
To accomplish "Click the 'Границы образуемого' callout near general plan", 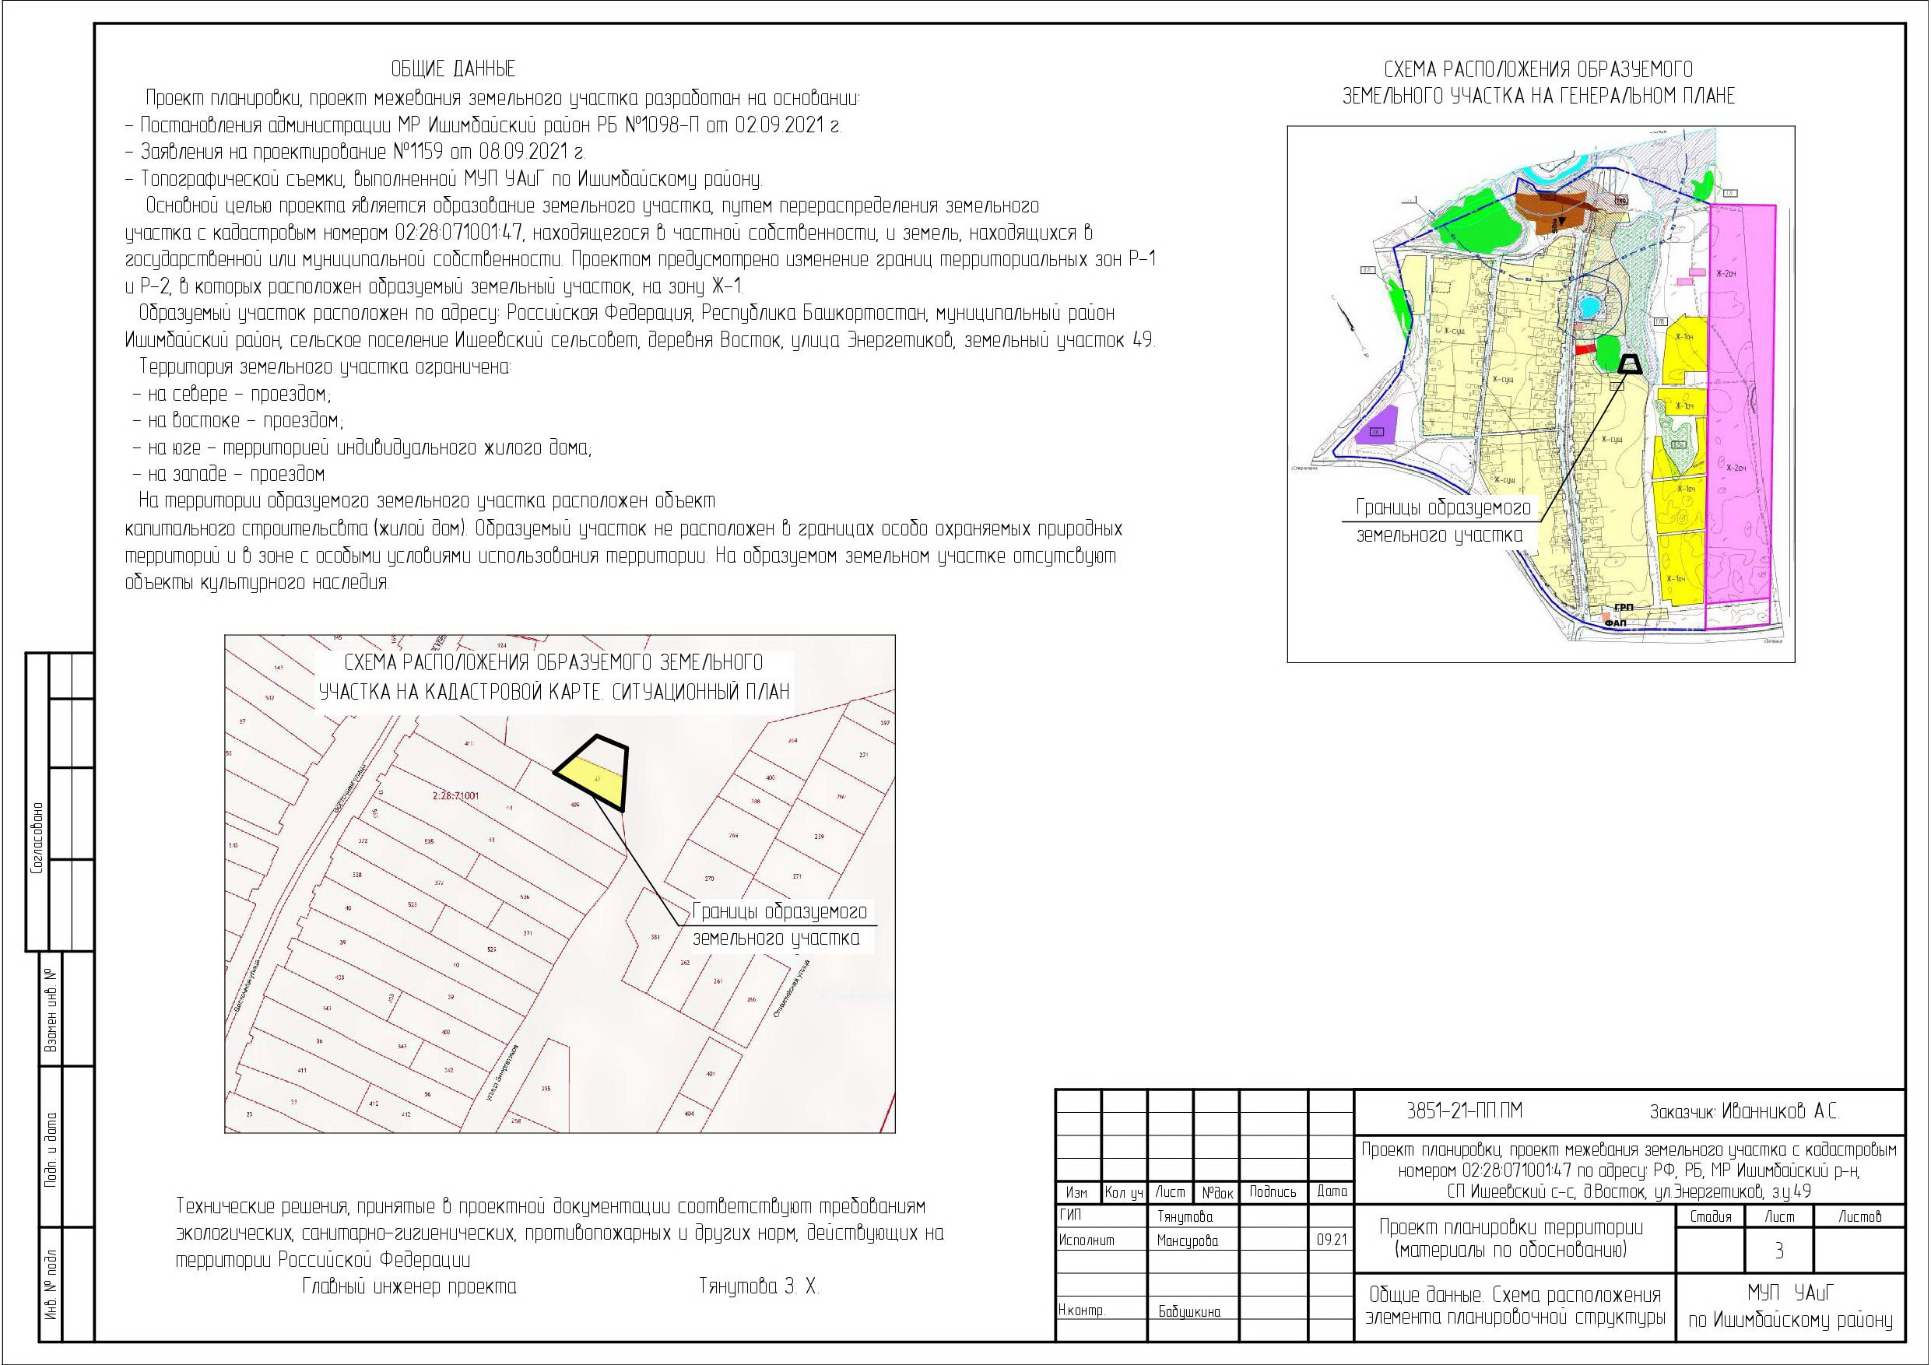I will point(1443,509).
